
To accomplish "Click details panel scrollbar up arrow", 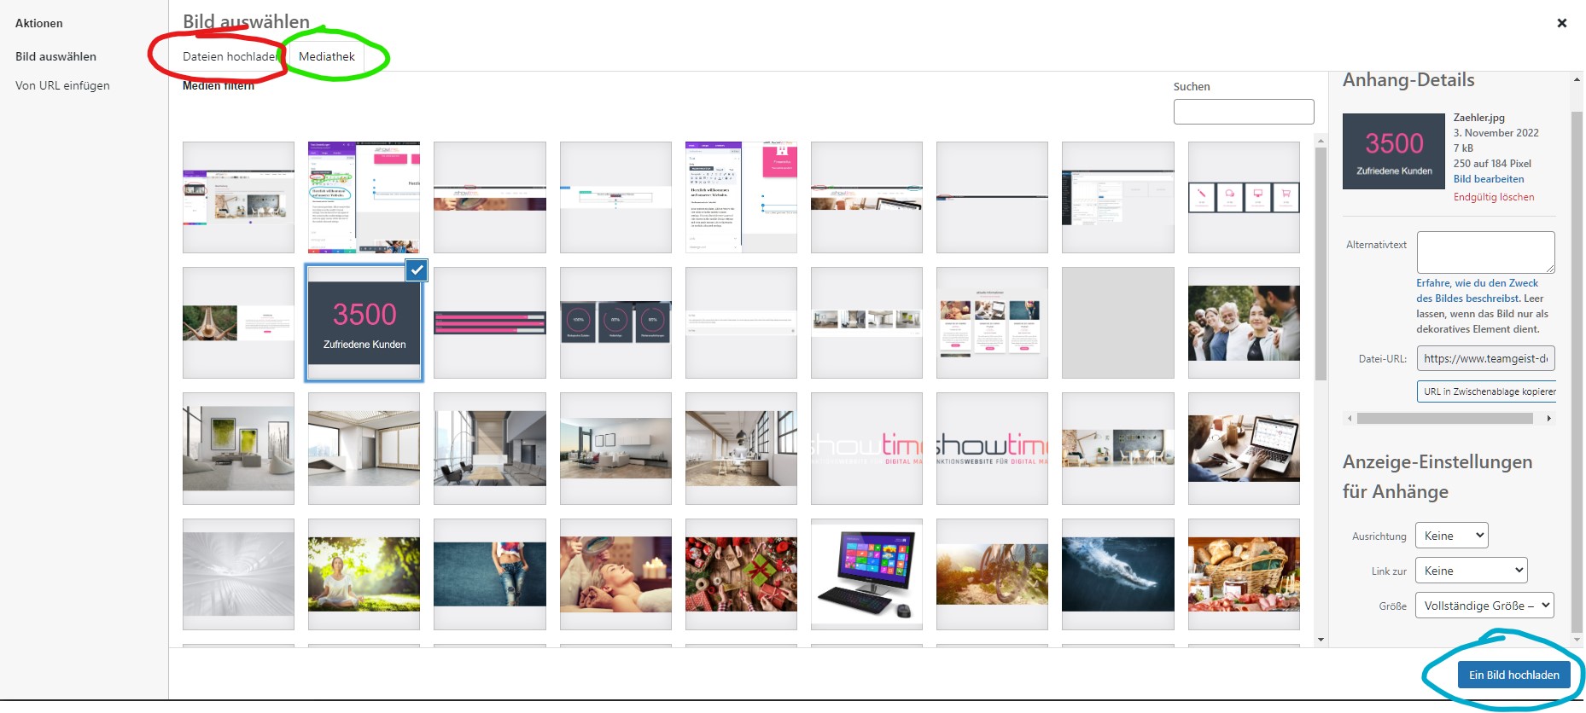I will tap(1577, 79).
